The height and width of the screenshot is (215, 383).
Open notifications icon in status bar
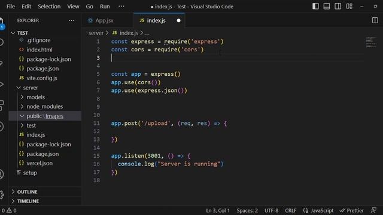(x=373, y=210)
